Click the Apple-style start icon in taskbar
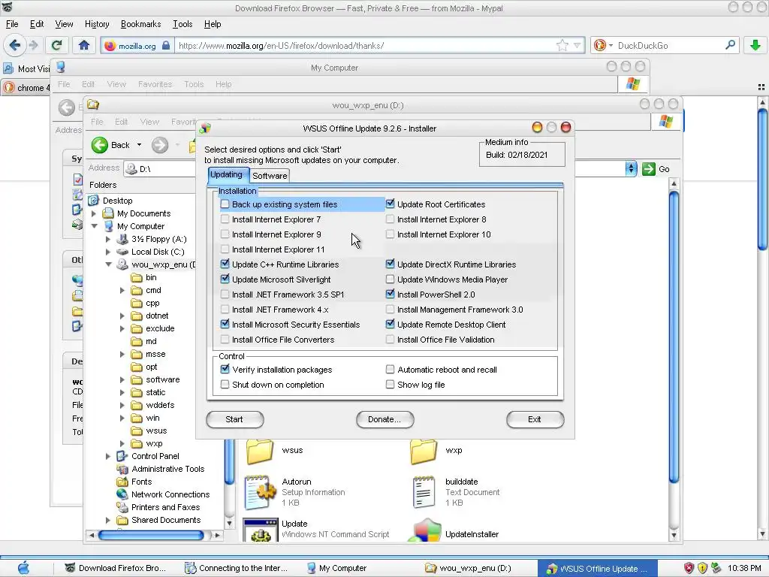The height and width of the screenshot is (577, 769). coord(23,568)
